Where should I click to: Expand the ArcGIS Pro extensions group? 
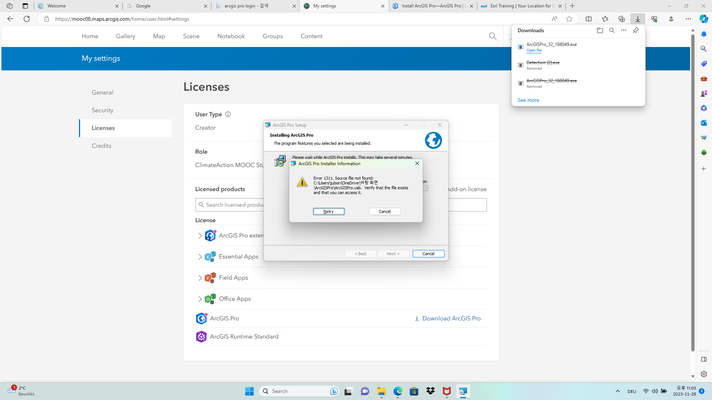[x=200, y=236]
